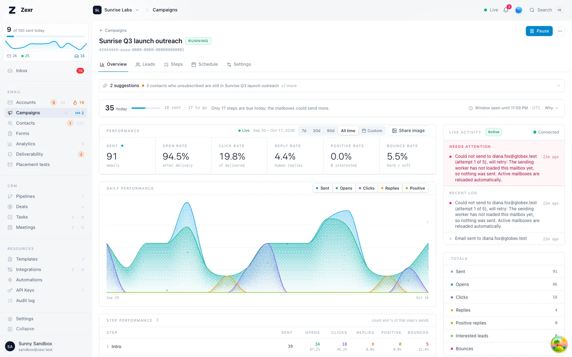The height and width of the screenshot is (357, 572).
Task: Click the Zexr logo icon
Action: (12, 10)
